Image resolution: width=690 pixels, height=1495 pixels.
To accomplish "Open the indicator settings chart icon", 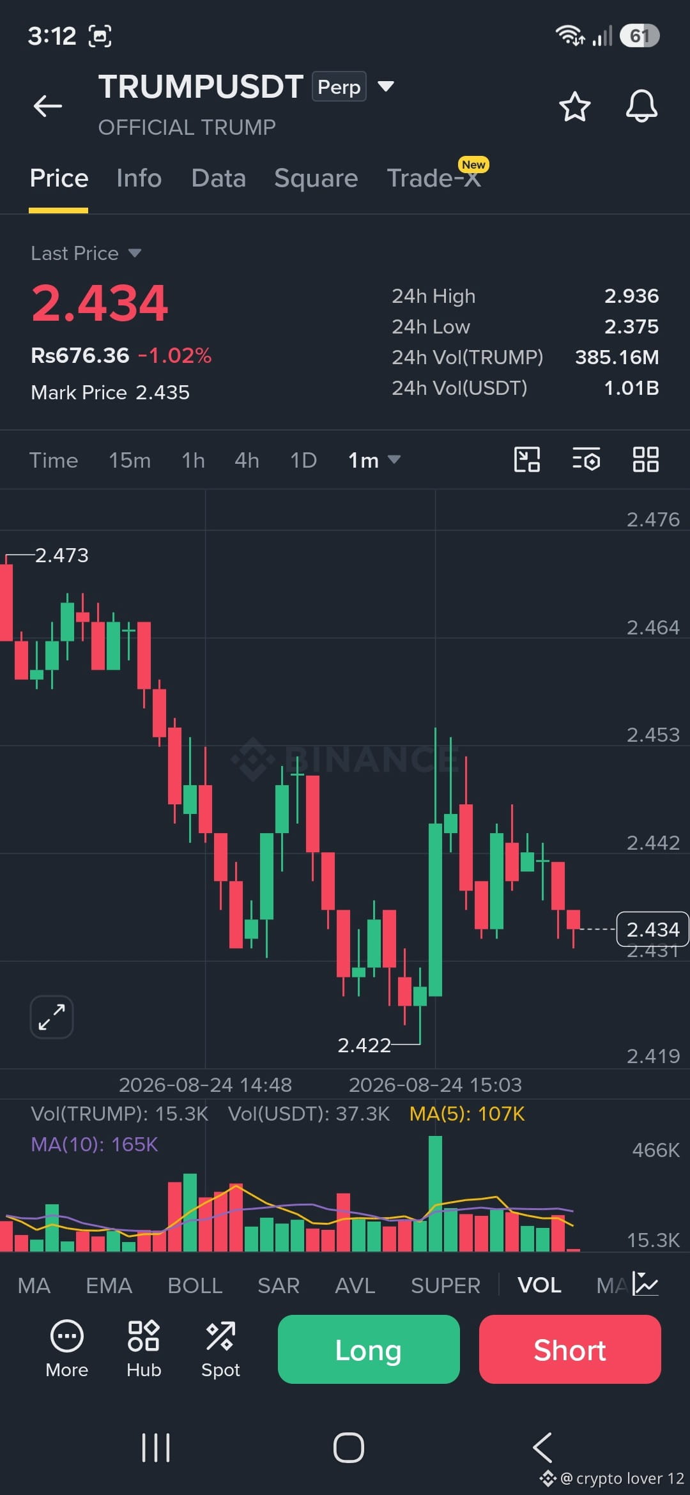I will [x=645, y=1284].
